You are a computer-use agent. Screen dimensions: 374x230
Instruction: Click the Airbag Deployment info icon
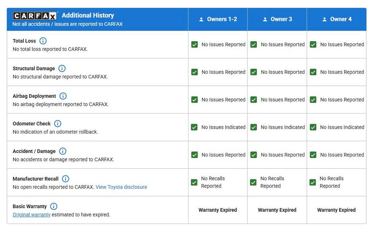tap(63, 96)
